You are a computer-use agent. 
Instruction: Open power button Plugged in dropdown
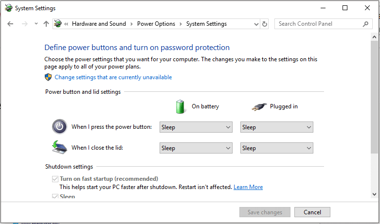pyautogui.click(x=276, y=127)
